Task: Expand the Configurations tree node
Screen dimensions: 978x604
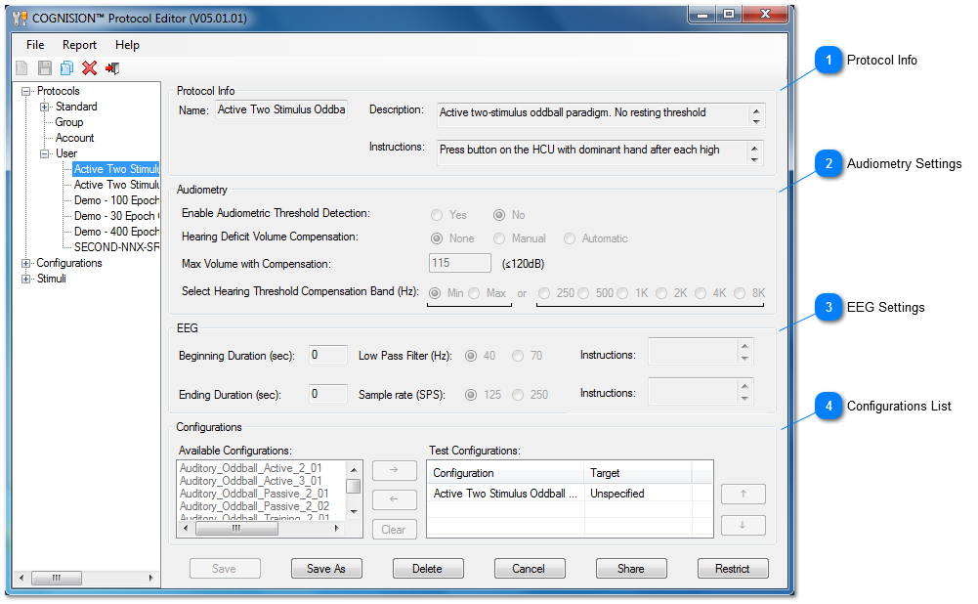Action: click(25, 263)
